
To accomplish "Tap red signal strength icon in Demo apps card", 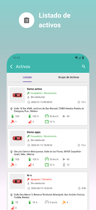I will point(30,165).
